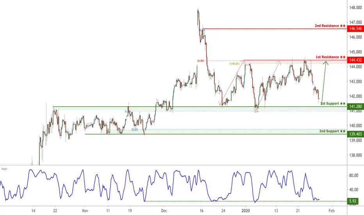Click the 50.00% Fibonacci level label
This screenshot has width=364, height=215.
[x=201, y=61]
